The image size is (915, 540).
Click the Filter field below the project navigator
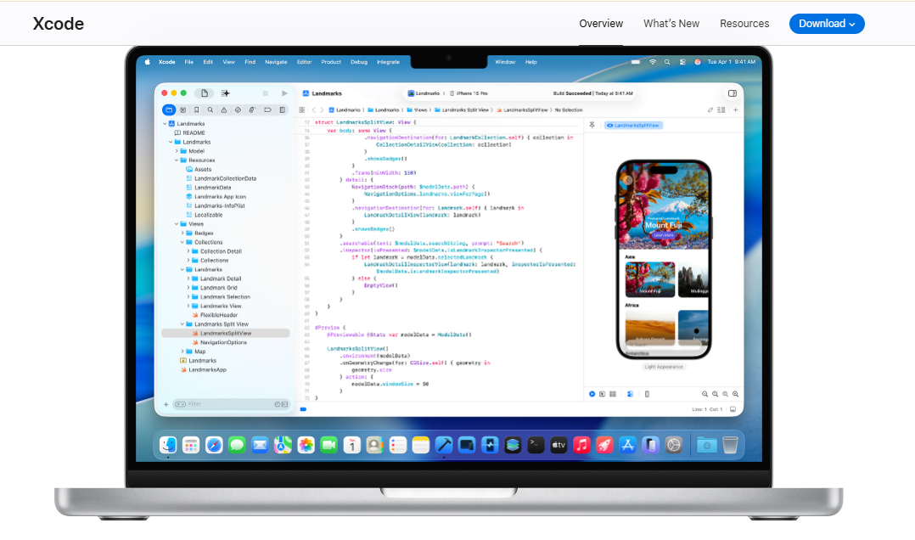tap(227, 404)
